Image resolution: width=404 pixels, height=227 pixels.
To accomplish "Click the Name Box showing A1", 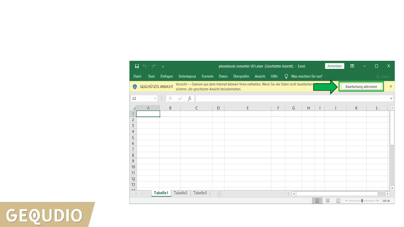I will [x=142, y=99].
